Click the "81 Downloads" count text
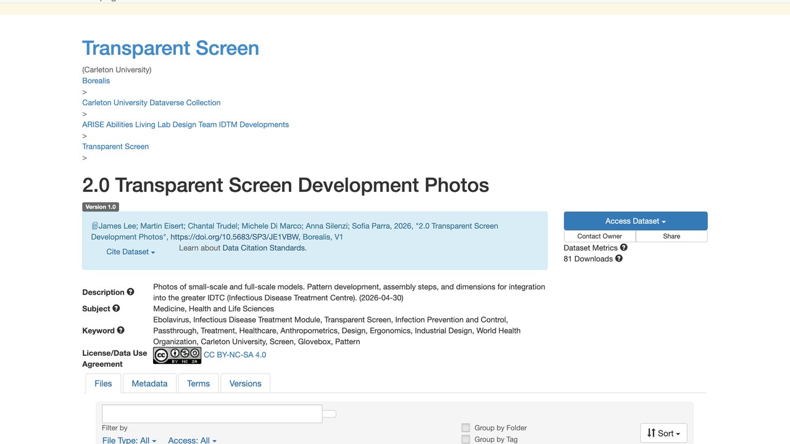Viewport: 790px width, 444px height. (588, 259)
